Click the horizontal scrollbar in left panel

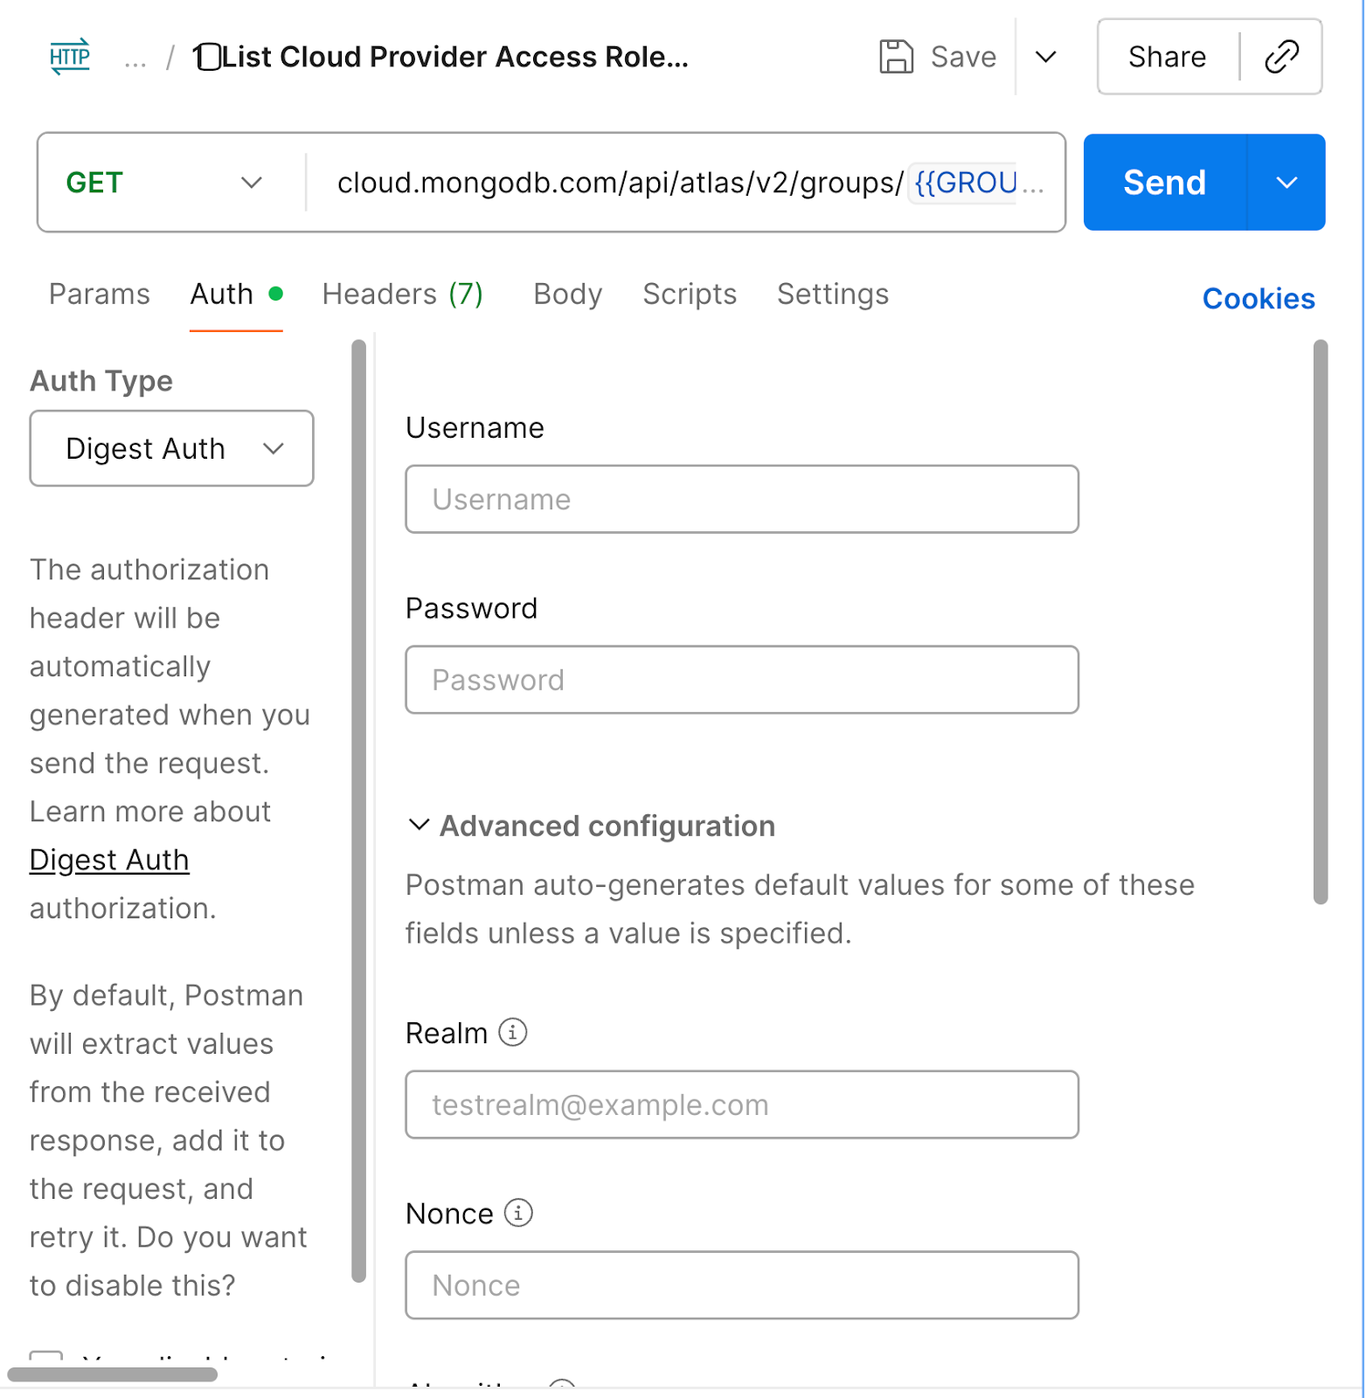pyautogui.click(x=112, y=1374)
